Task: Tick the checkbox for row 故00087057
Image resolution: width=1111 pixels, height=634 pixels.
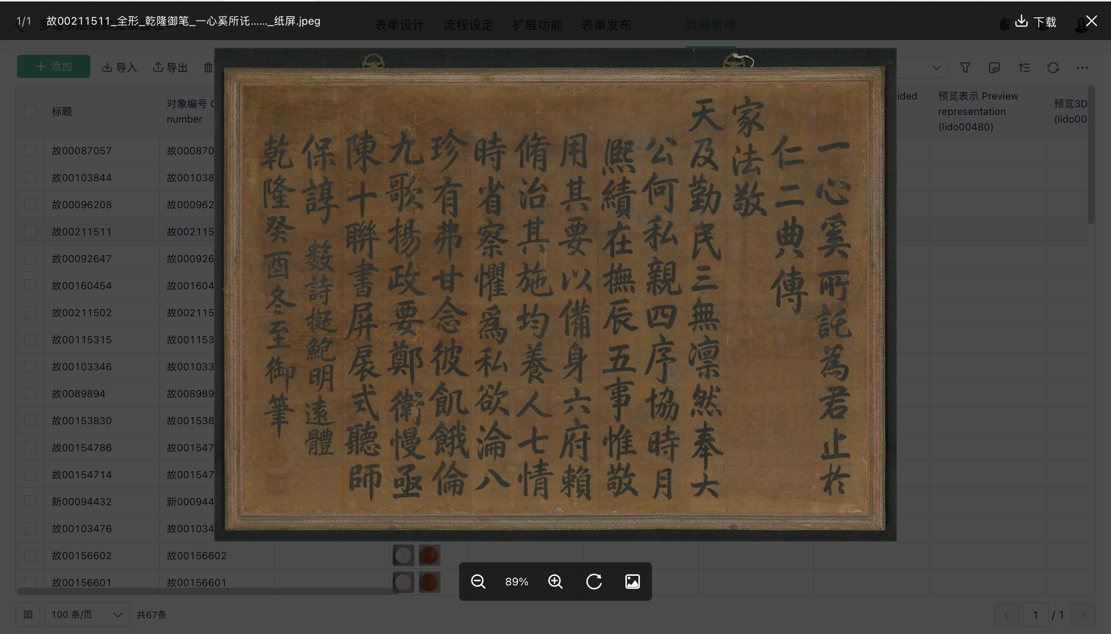Action: [30, 151]
